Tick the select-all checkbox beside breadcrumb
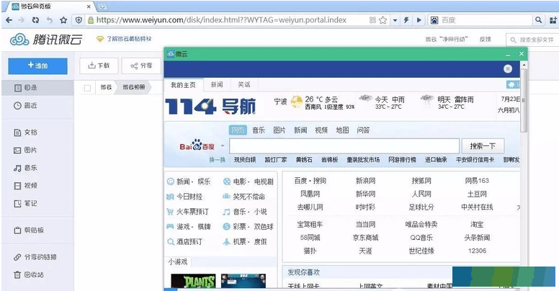The image size is (559, 291). point(87,88)
